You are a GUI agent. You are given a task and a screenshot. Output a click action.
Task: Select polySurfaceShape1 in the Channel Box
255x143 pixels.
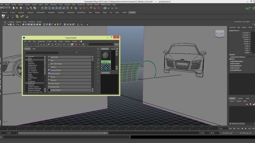237,57
